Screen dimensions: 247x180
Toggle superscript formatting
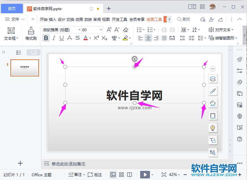click(x=96, y=38)
